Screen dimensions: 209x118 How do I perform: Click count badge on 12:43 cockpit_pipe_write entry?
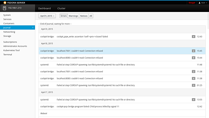click(193, 37)
